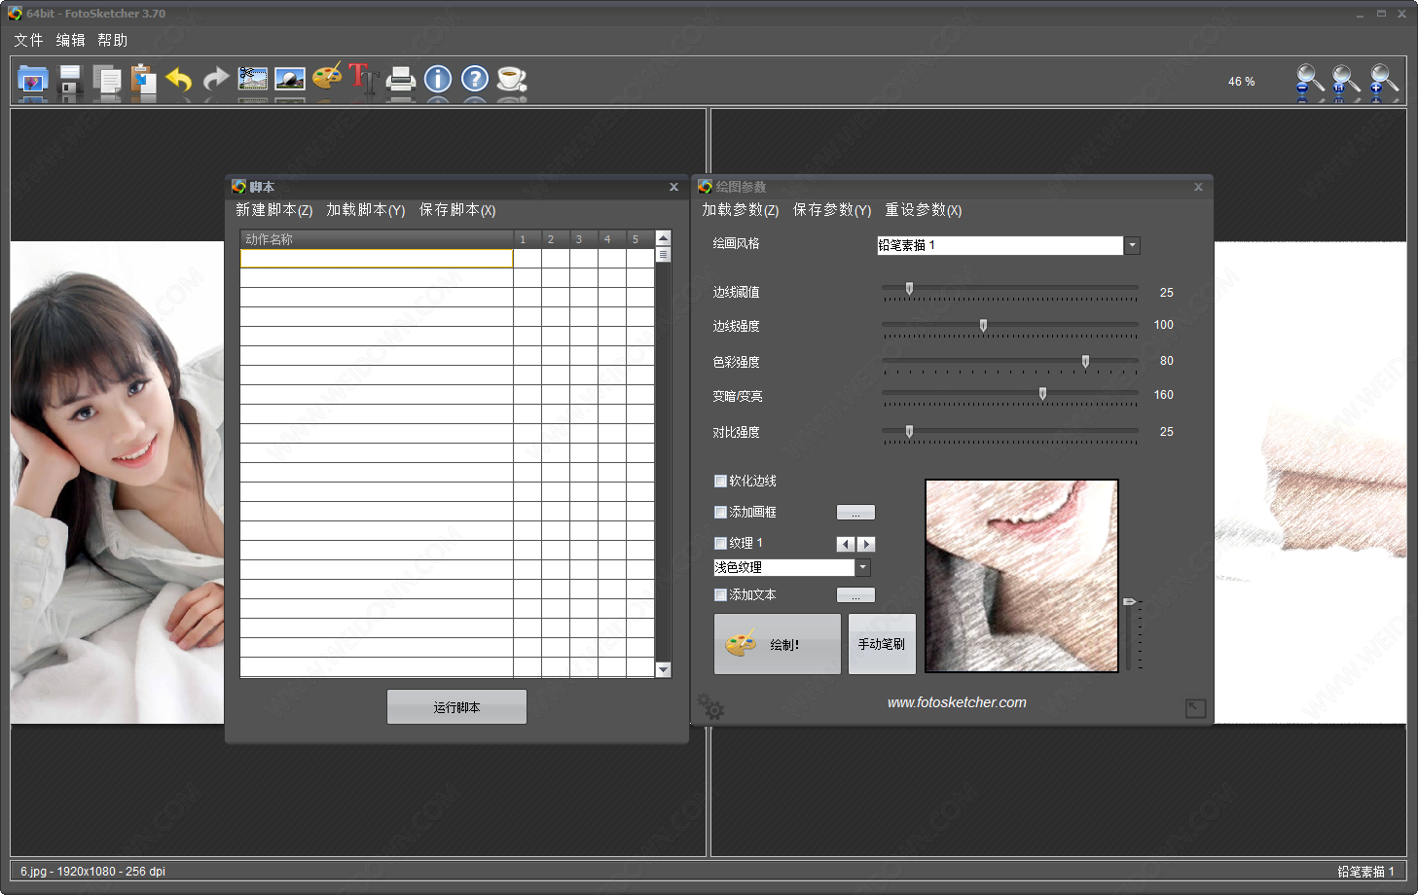Image resolution: width=1418 pixels, height=895 pixels.
Task: Open the 文件 menu
Action: point(28,40)
